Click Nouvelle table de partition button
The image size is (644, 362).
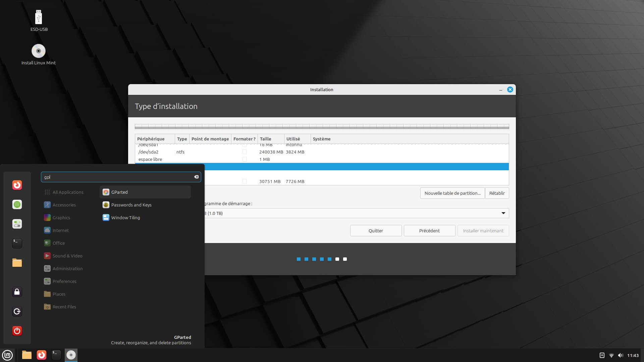pyautogui.click(x=452, y=193)
